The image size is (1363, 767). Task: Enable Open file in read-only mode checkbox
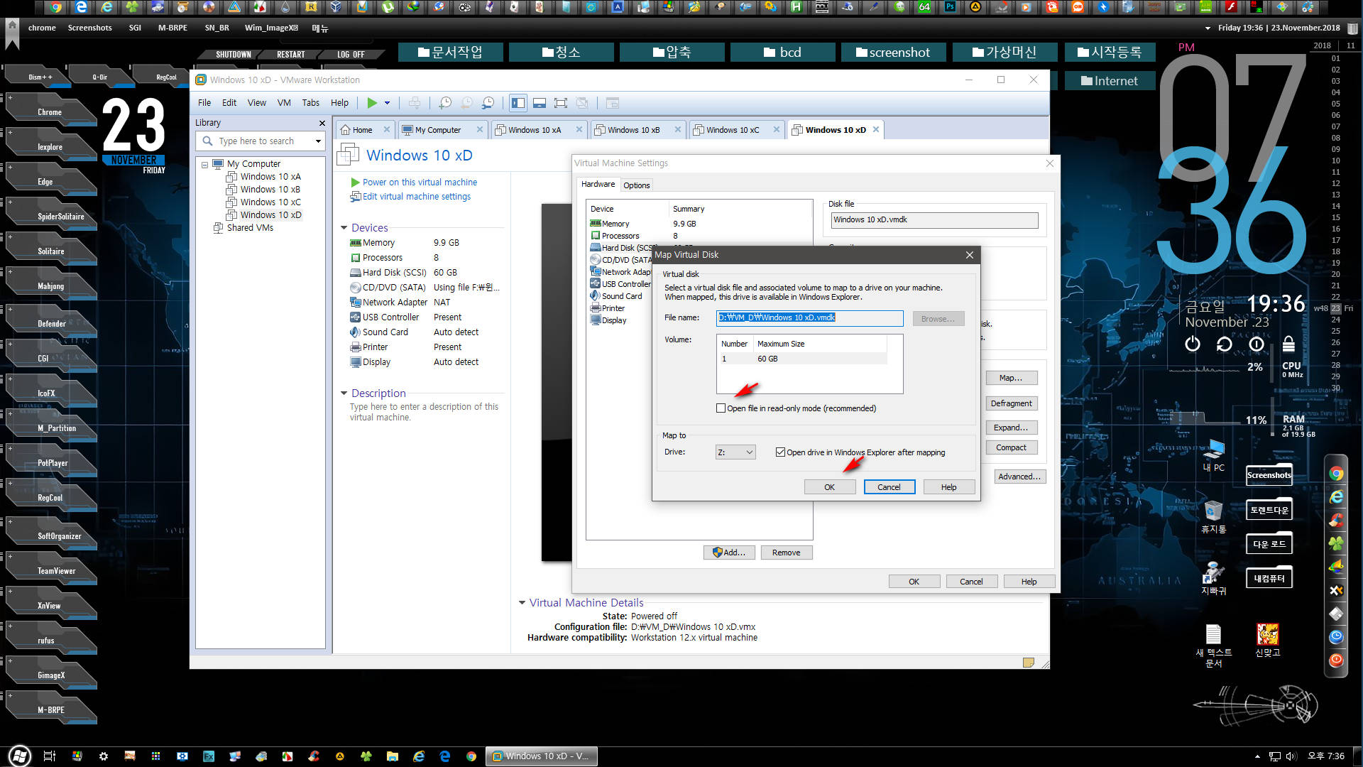tap(721, 408)
